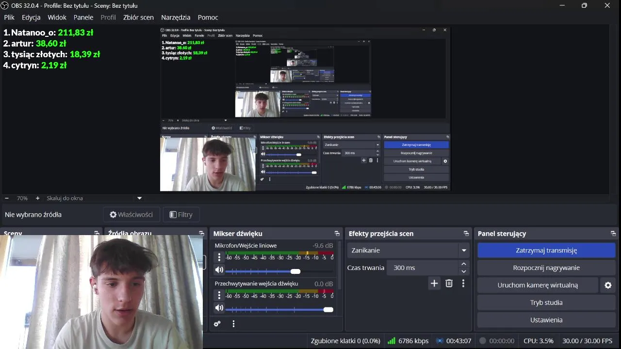Undock the Efekty przejścia scen panel
Image resolution: width=621 pixels, height=349 pixels.
point(466,234)
